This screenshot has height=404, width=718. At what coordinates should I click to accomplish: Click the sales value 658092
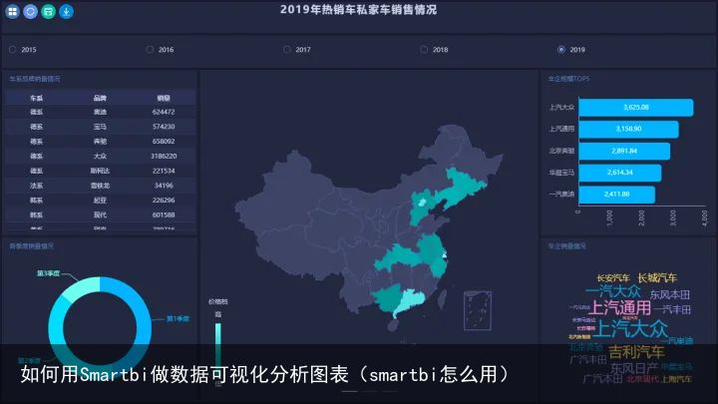coord(164,141)
